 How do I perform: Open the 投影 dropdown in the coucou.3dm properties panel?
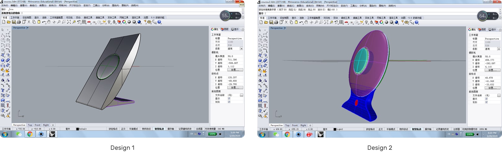[242, 49]
